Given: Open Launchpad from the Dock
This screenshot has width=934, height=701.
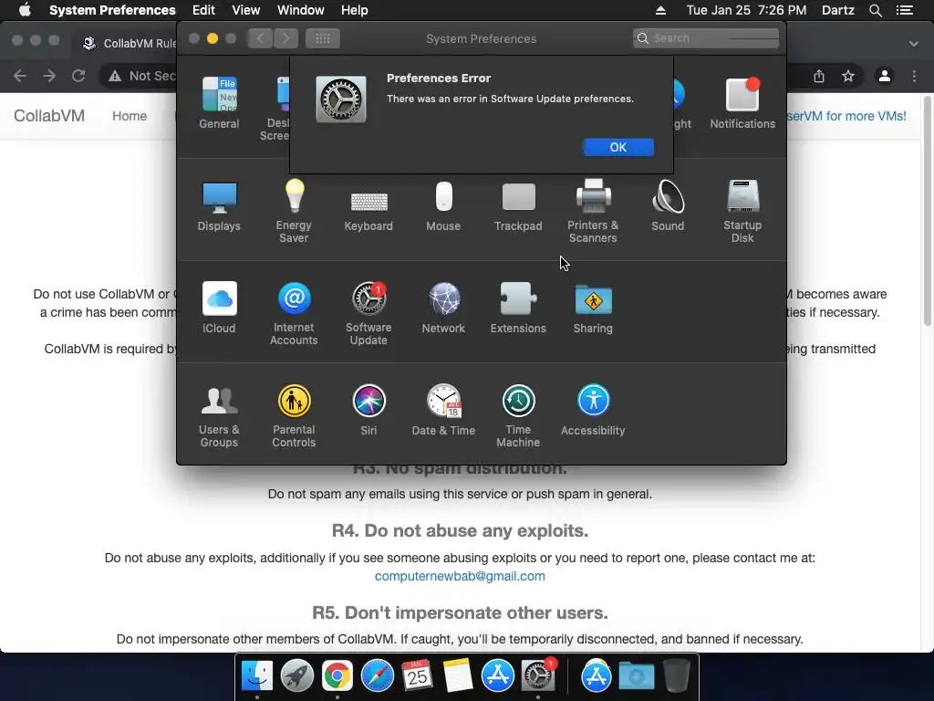Looking at the screenshot, I should [297, 676].
